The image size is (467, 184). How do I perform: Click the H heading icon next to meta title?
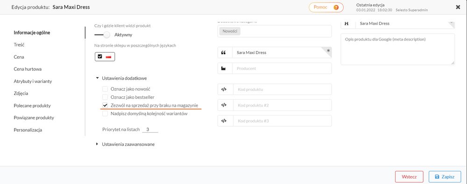coord(347,23)
